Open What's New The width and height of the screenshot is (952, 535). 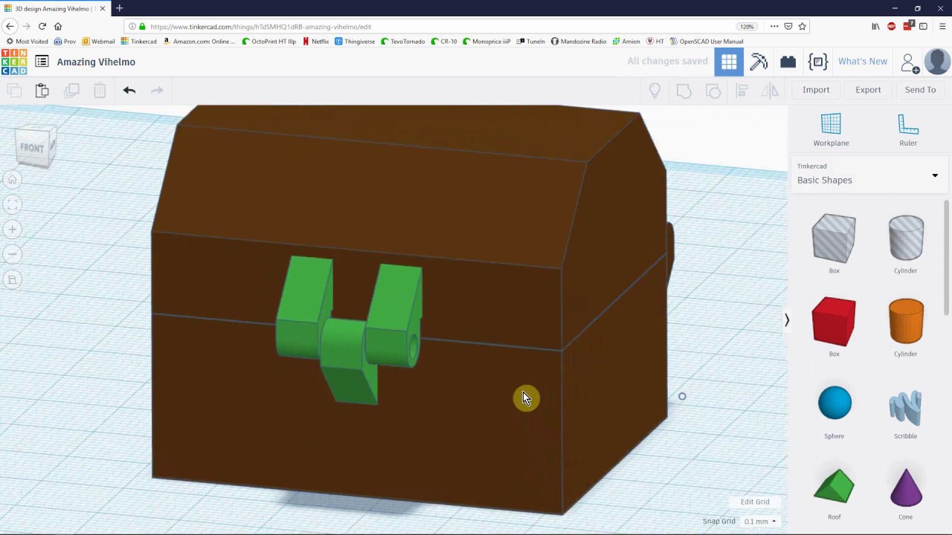tap(862, 62)
